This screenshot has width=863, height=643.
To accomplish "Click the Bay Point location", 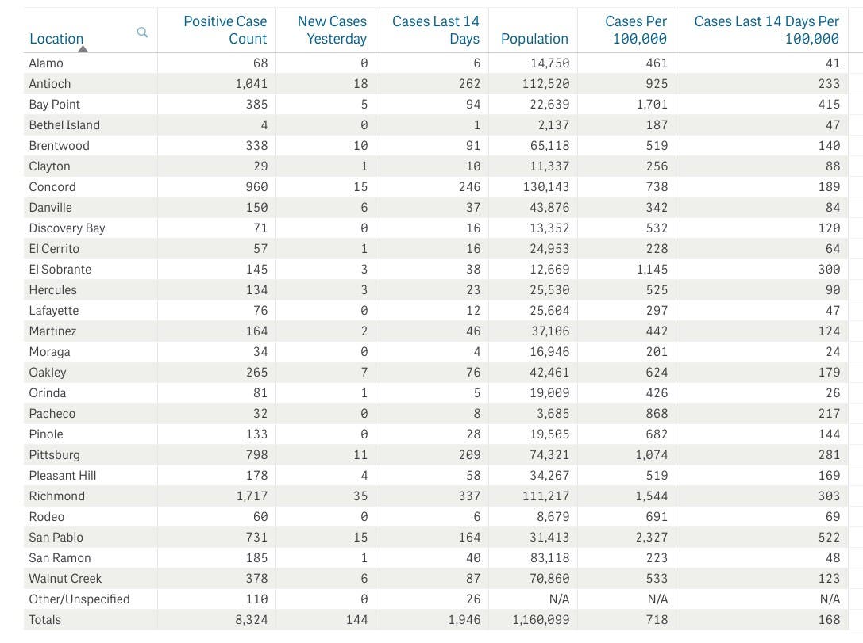I will [x=54, y=105].
